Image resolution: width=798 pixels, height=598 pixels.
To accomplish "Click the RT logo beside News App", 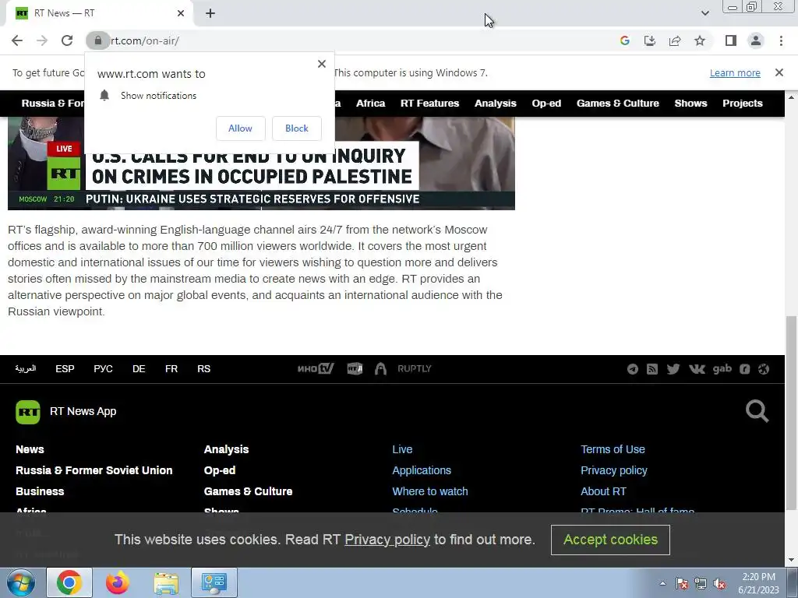I will pyautogui.click(x=28, y=412).
